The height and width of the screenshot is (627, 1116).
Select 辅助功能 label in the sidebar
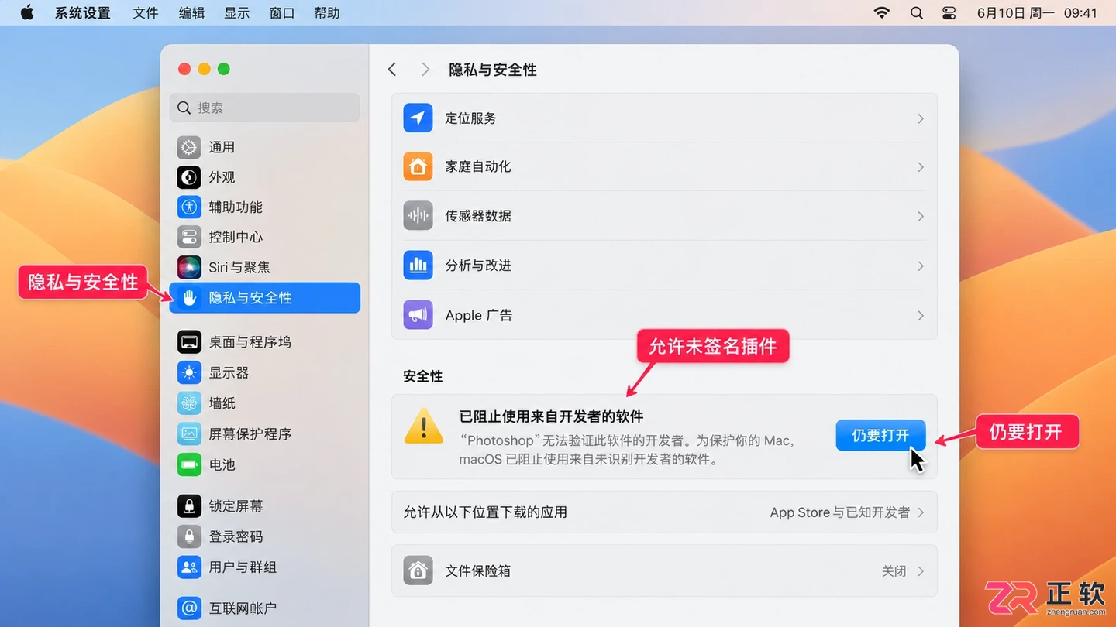236,207
